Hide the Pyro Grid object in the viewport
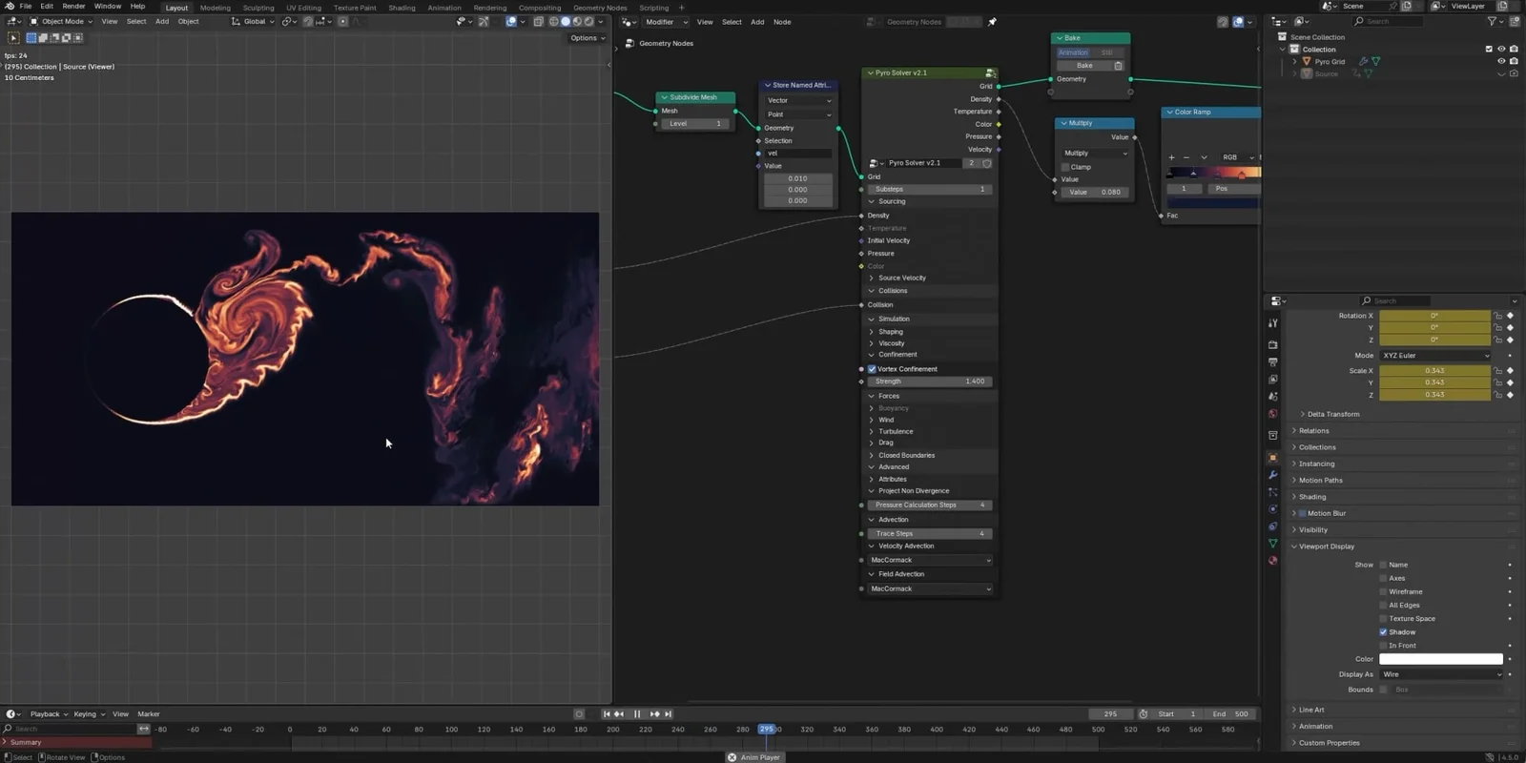Viewport: 1526px width, 763px height. click(1500, 61)
